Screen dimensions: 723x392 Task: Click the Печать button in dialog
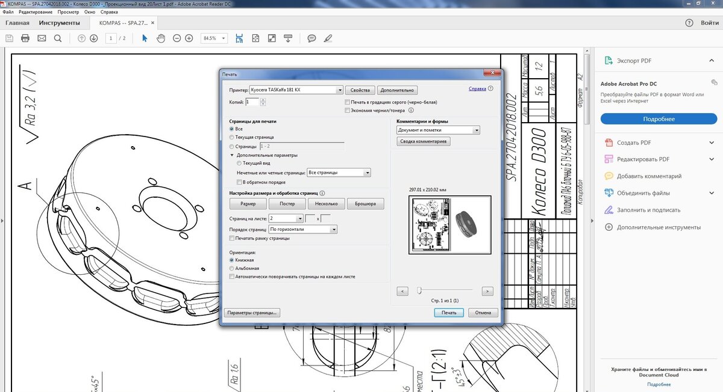(x=449, y=313)
